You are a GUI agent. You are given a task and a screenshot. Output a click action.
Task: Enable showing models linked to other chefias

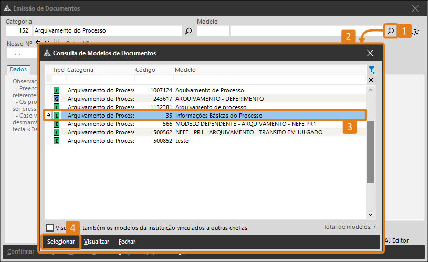[x=49, y=228]
